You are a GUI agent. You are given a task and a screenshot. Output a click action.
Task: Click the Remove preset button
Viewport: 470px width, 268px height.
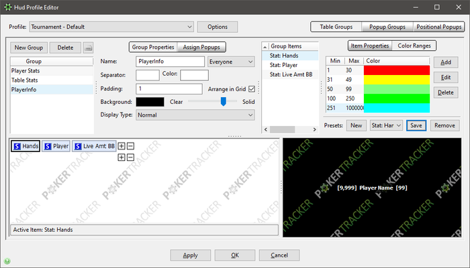(444, 125)
